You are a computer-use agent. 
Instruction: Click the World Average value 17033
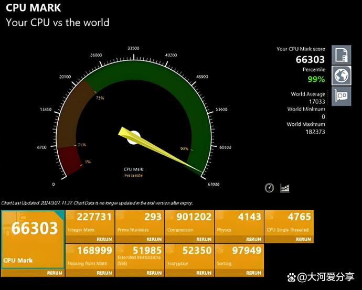316,102
